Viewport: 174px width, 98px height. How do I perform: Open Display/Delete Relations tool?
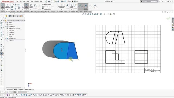tap(62, 6)
